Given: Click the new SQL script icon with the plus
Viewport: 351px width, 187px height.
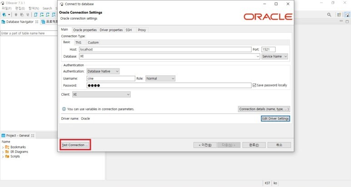Looking at the screenshot, I should (48, 15).
